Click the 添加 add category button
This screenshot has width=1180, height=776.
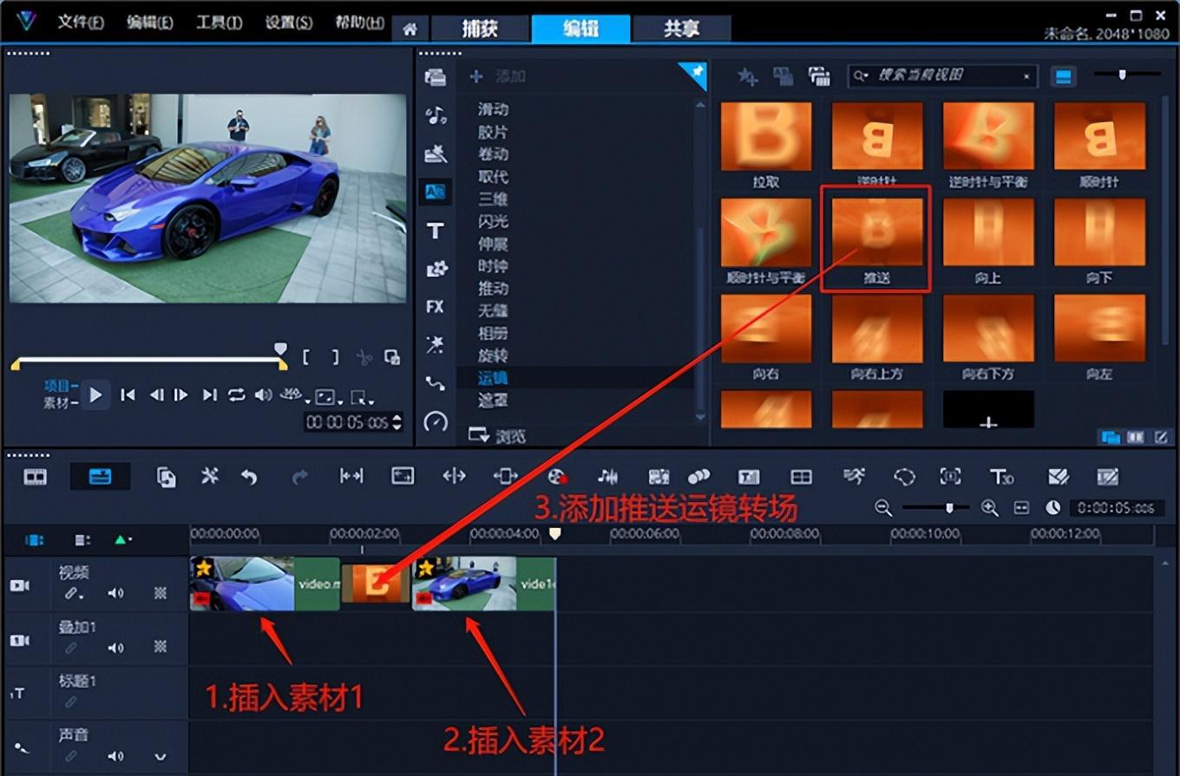498,76
